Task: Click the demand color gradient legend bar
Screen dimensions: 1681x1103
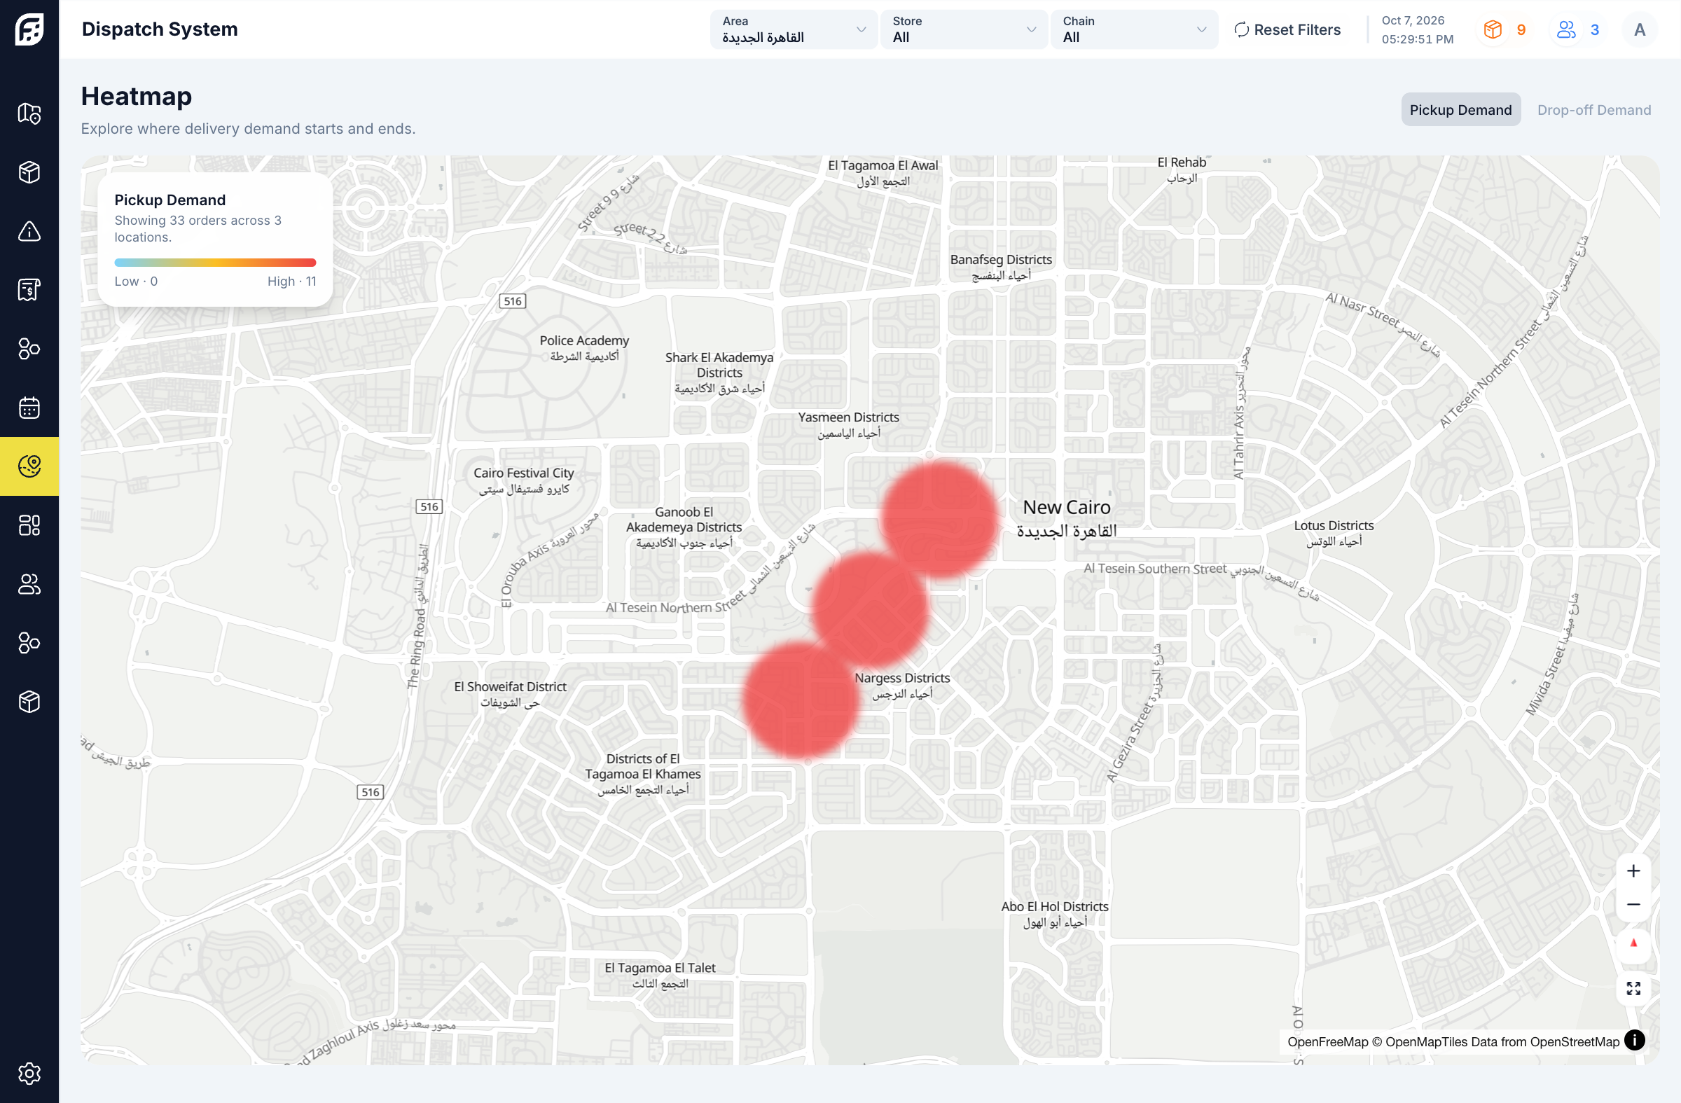Action: 215,263
